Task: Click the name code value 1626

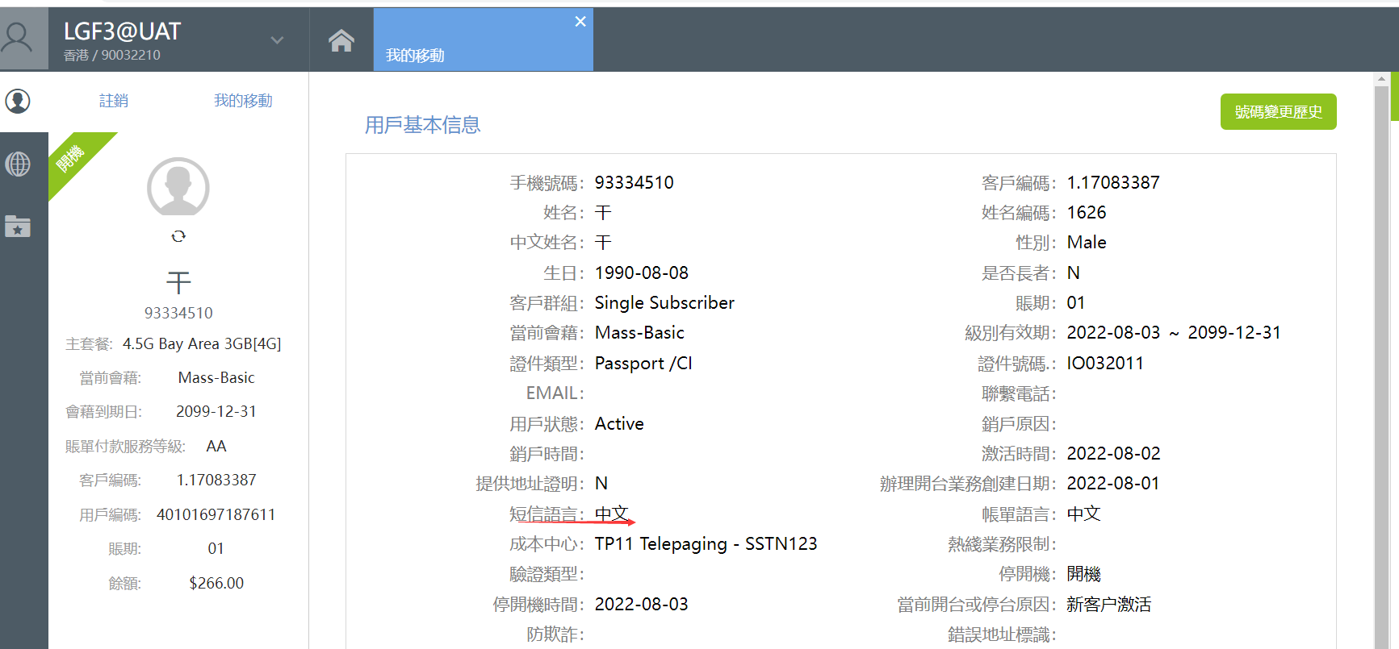Action: point(1087,213)
